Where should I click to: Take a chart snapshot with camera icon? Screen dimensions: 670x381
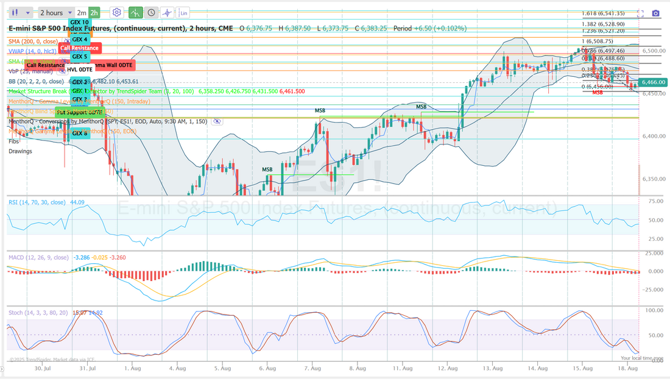(x=655, y=13)
